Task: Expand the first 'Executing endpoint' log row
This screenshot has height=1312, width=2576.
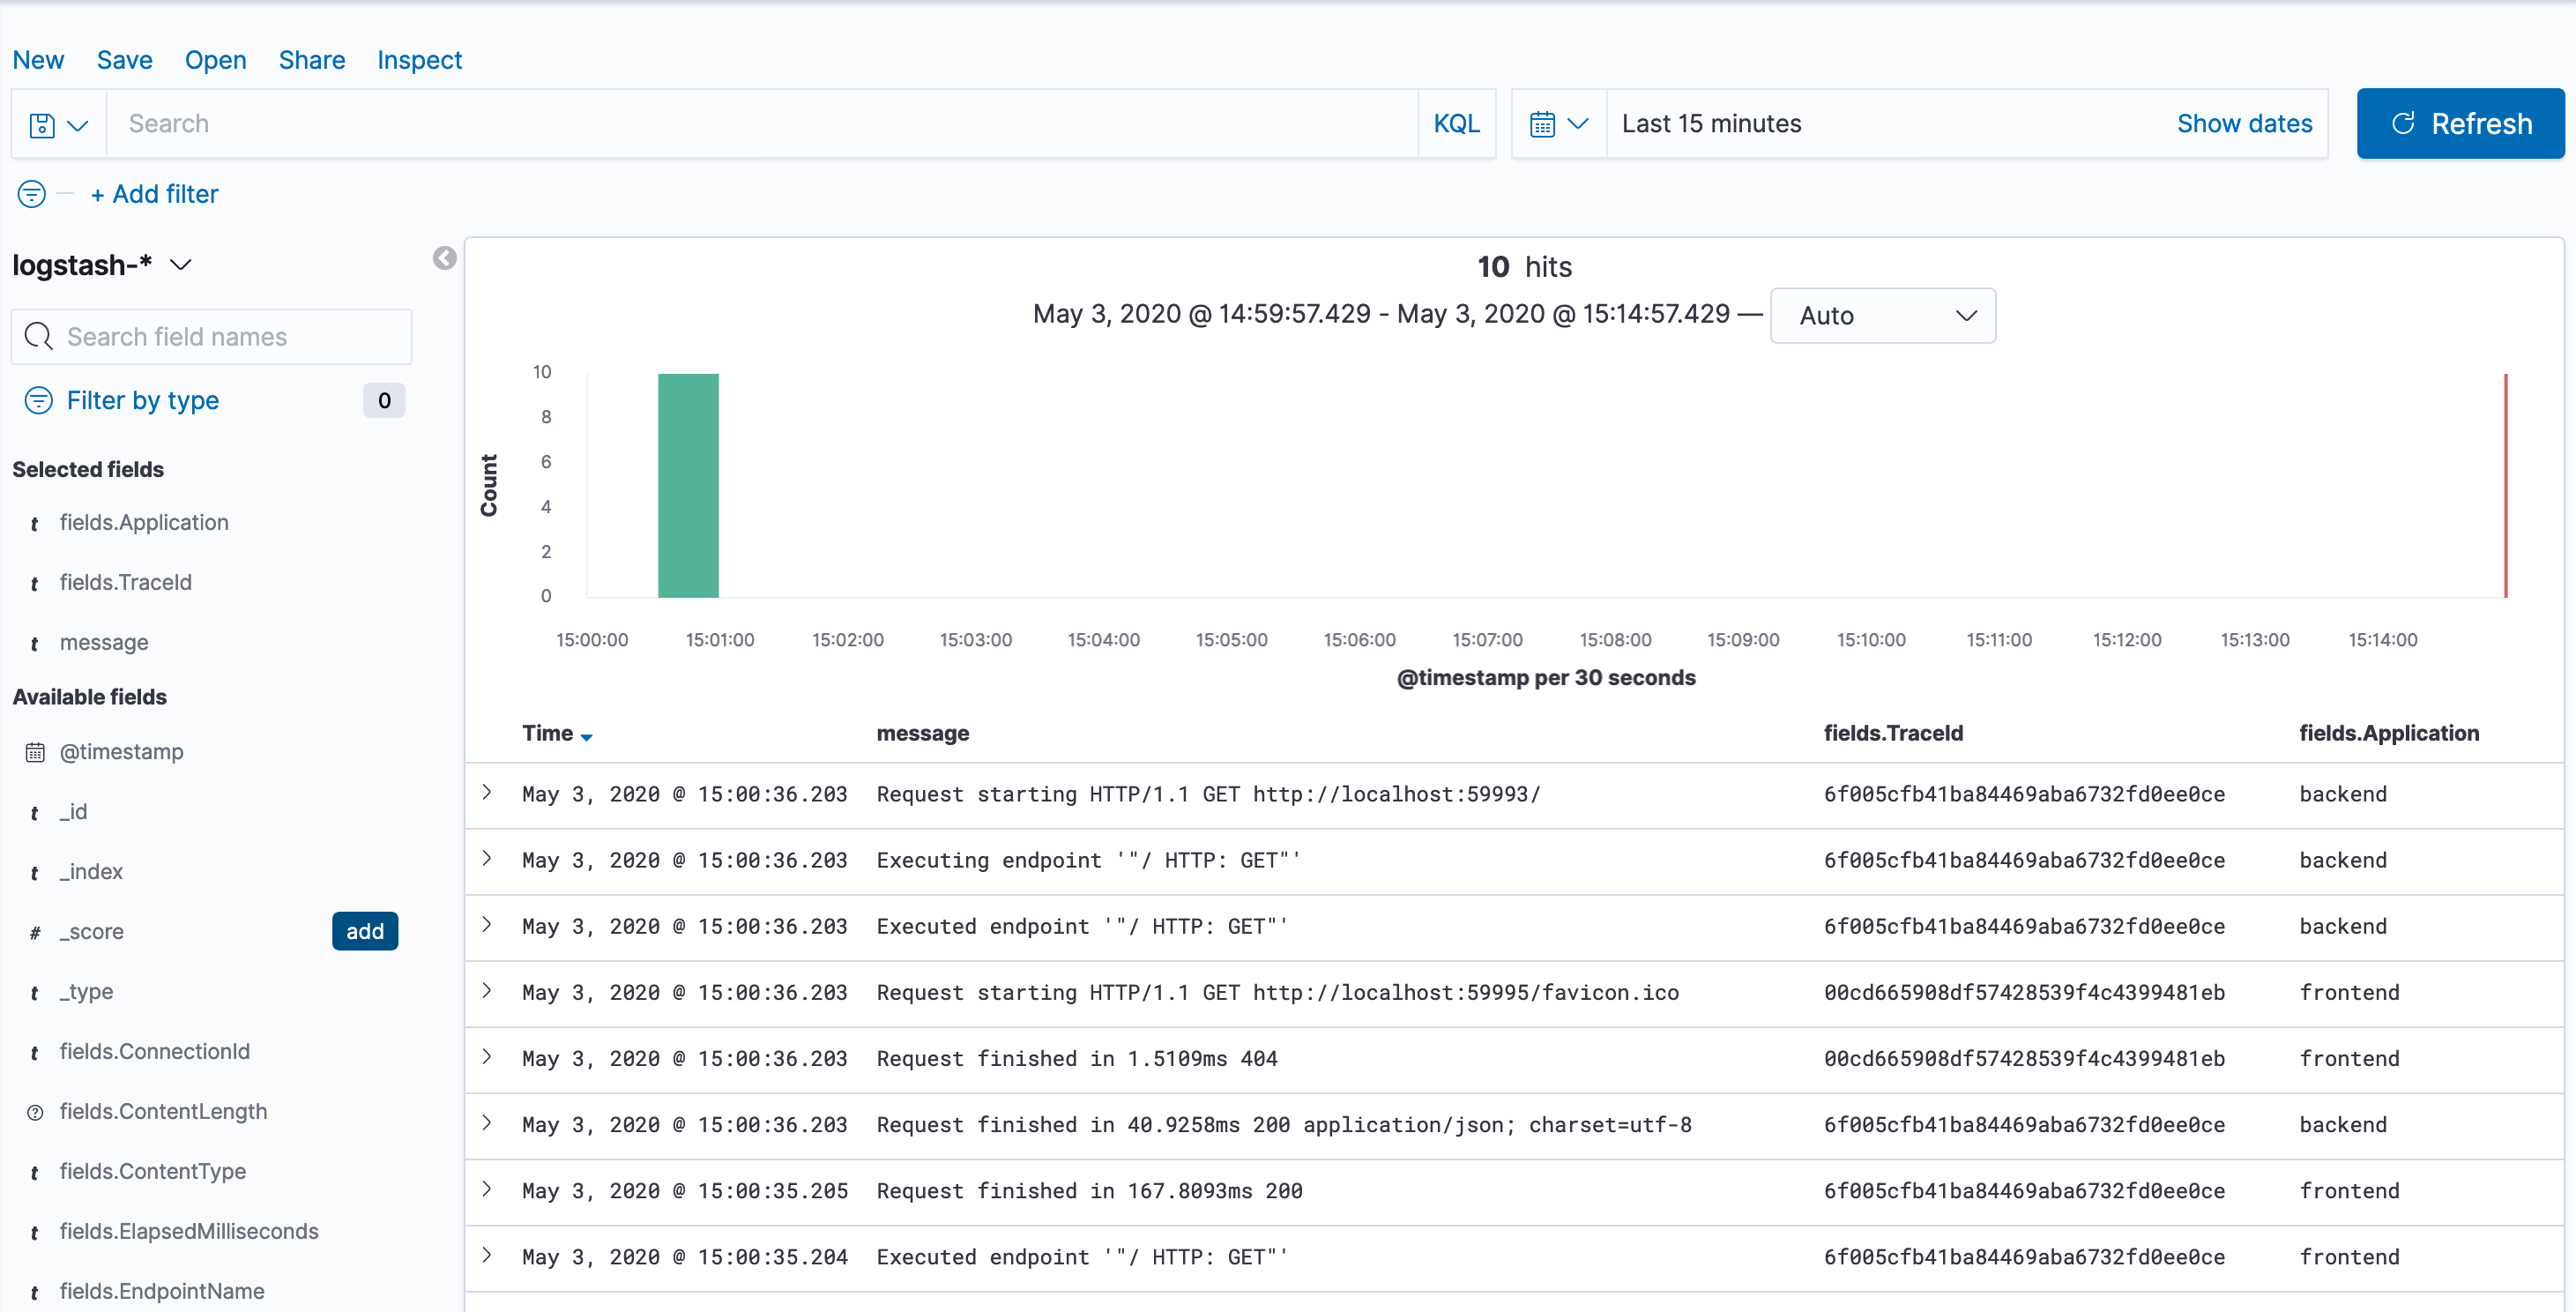Action: click(x=487, y=859)
